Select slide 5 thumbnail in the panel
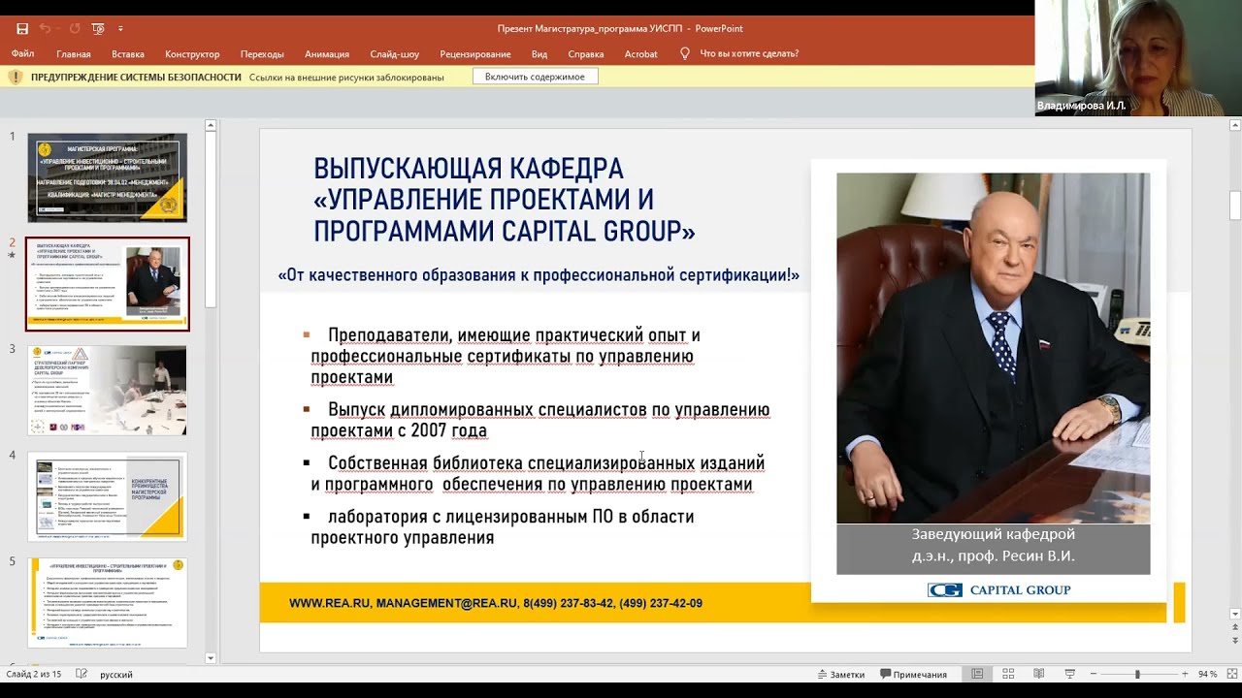The image size is (1242, 698). tap(107, 602)
